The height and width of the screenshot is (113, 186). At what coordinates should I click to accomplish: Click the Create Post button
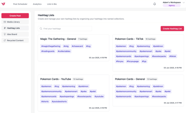[x=15, y=16]
